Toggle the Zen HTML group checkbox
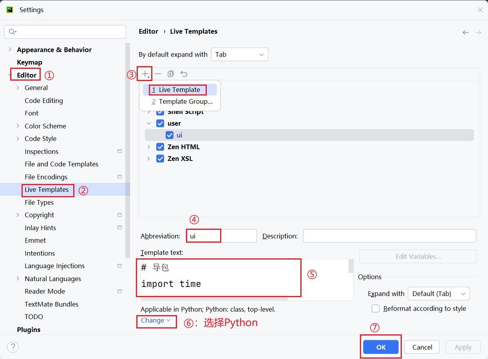The height and width of the screenshot is (359, 488). point(160,147)
